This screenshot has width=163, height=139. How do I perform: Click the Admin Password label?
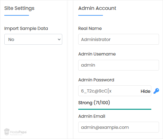pyautogui.click(x=96, y=80)
